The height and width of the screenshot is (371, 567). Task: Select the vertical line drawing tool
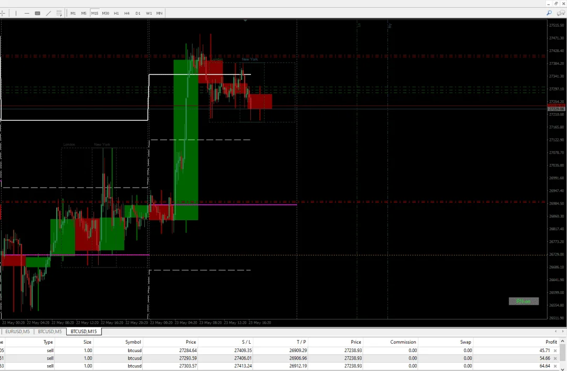tap(16, 13)
